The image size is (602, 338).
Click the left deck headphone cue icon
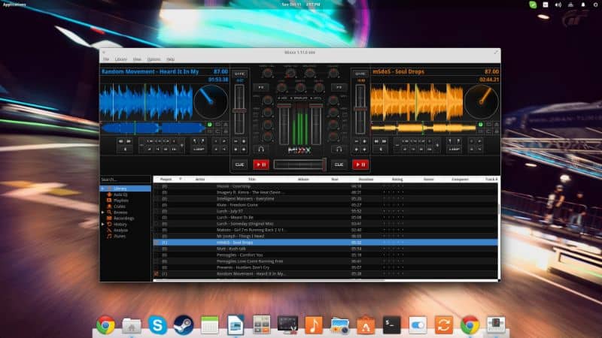pyautogui.click(x=261, y=149)
